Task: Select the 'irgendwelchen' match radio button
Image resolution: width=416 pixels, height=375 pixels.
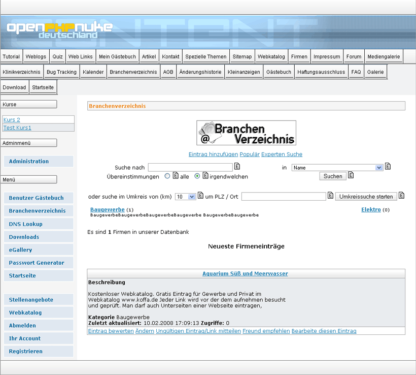Action: click(x=197, y=176)
